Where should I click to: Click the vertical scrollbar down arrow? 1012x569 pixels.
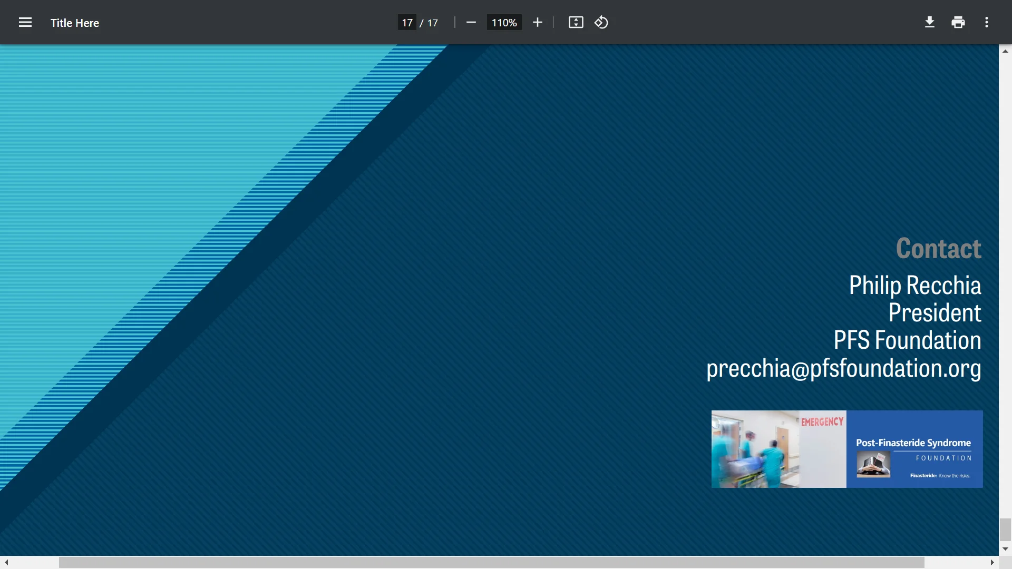pyautogui.click(x=1005, y=549)
